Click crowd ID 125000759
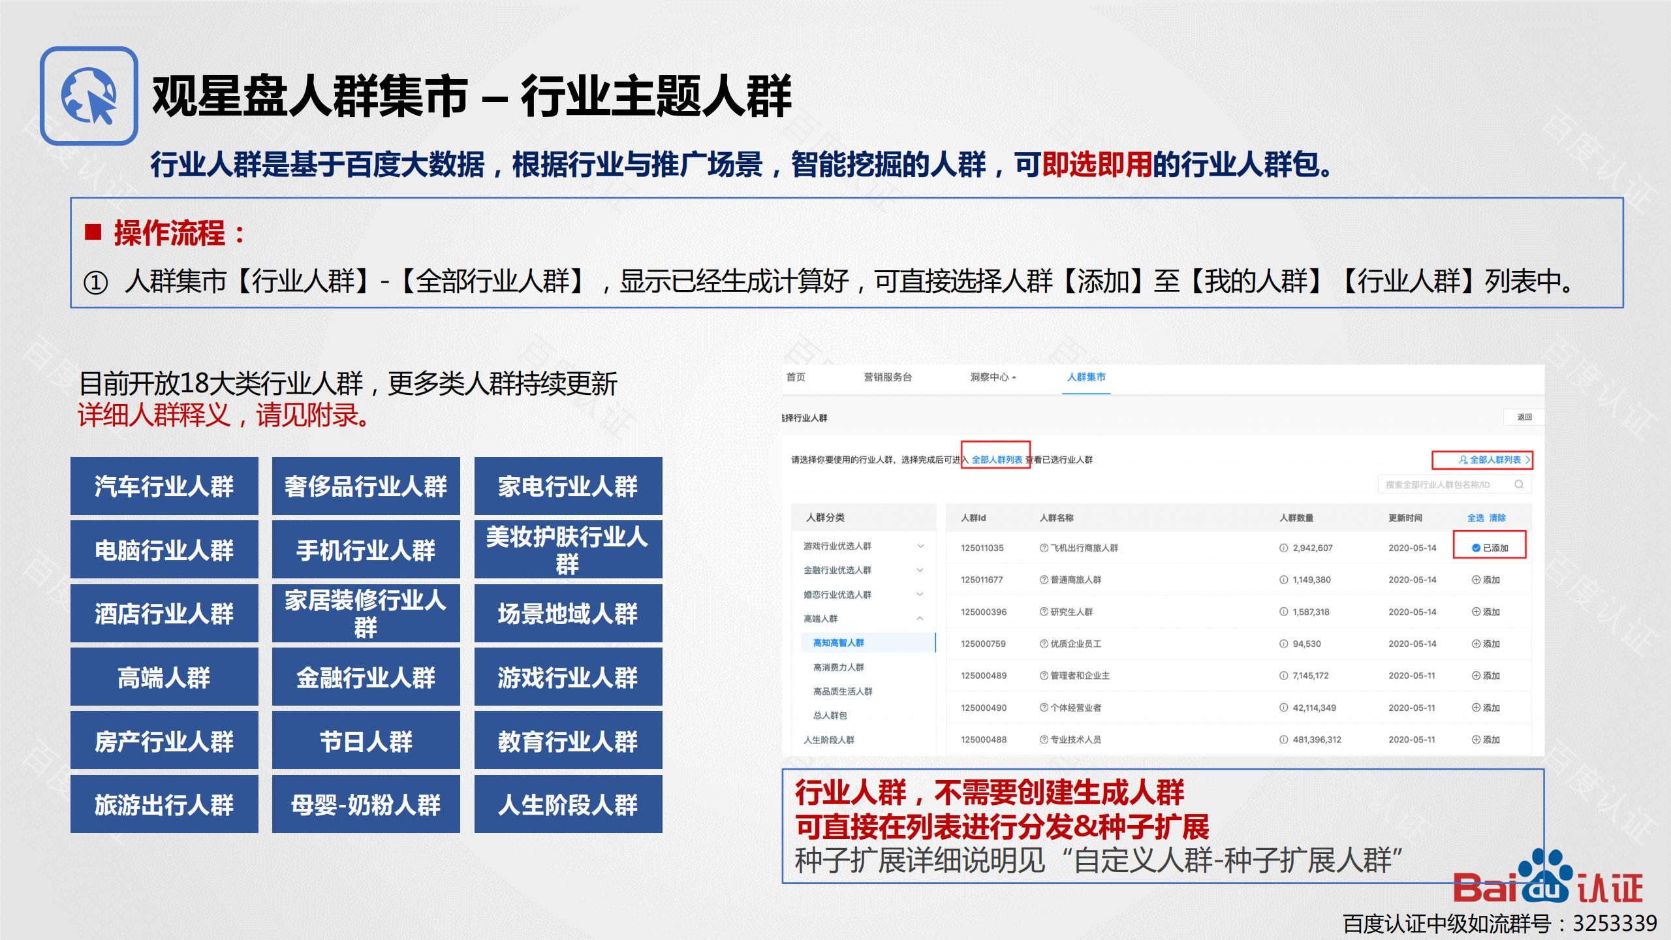 coord(983,644)
